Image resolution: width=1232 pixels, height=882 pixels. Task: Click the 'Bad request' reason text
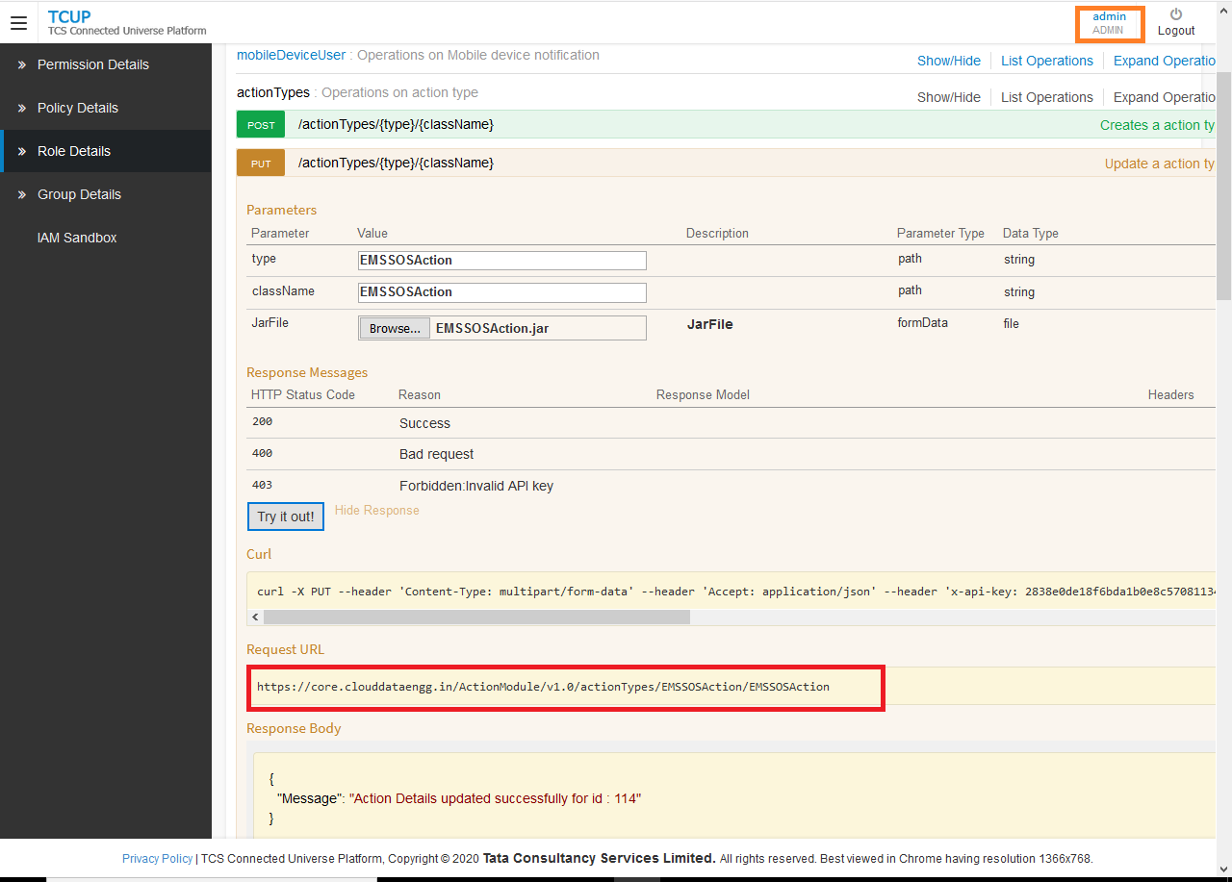437,454
